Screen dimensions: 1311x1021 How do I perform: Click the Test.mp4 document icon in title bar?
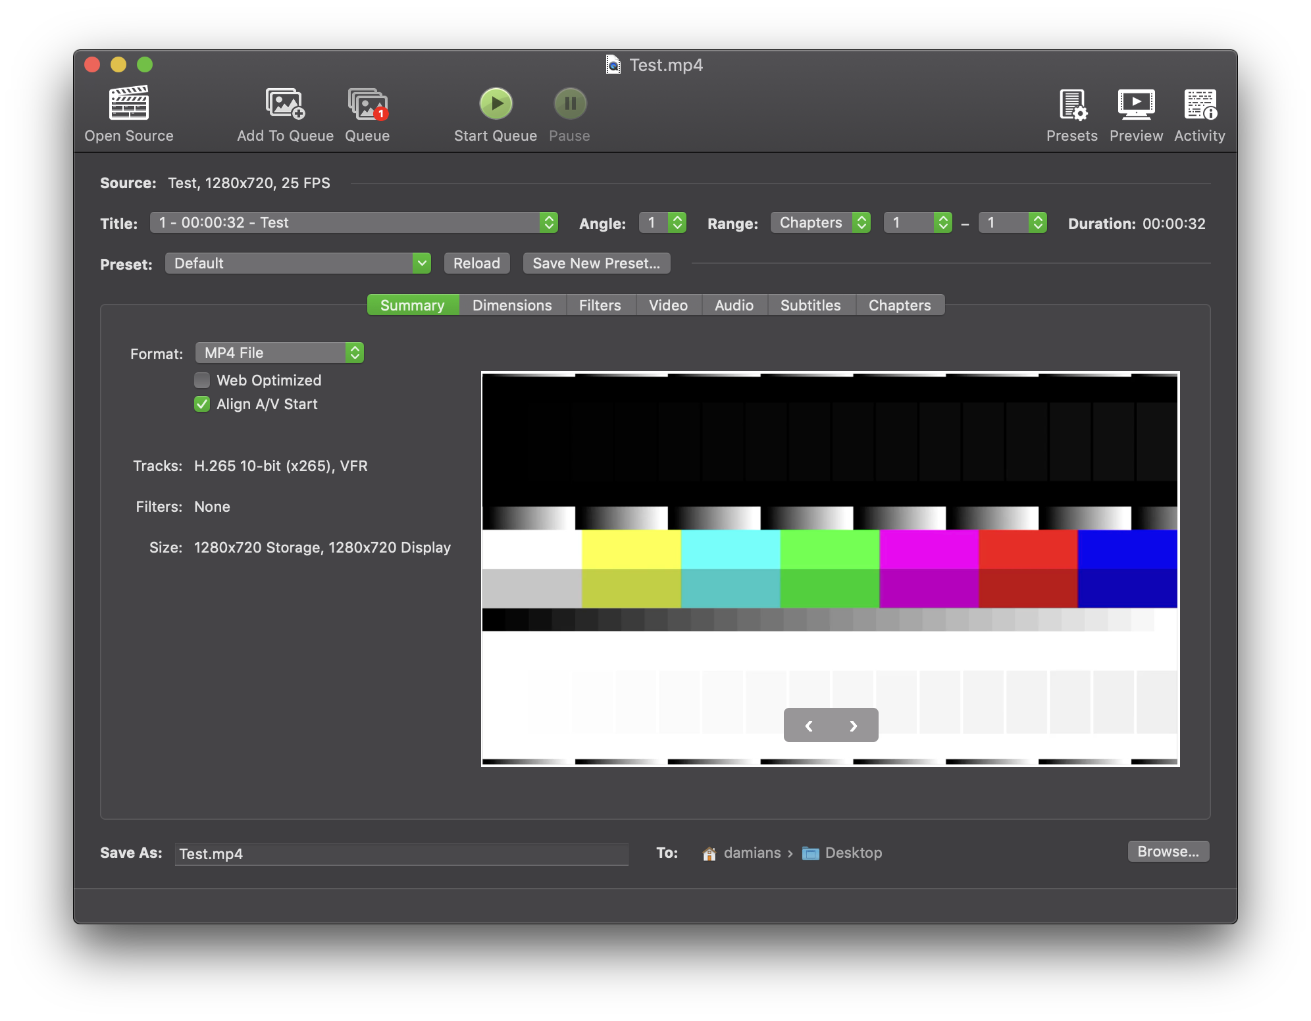pyautogui.click(x=613, y=64)
